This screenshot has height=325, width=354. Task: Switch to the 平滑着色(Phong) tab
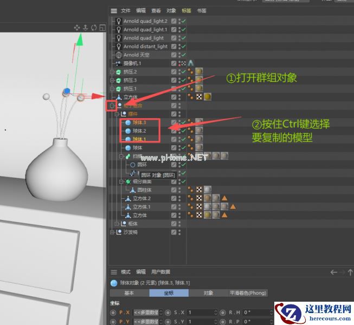(x=248, y=293)
